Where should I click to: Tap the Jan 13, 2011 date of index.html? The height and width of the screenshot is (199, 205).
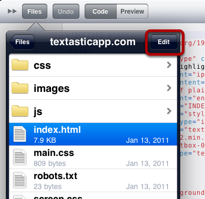147,140
